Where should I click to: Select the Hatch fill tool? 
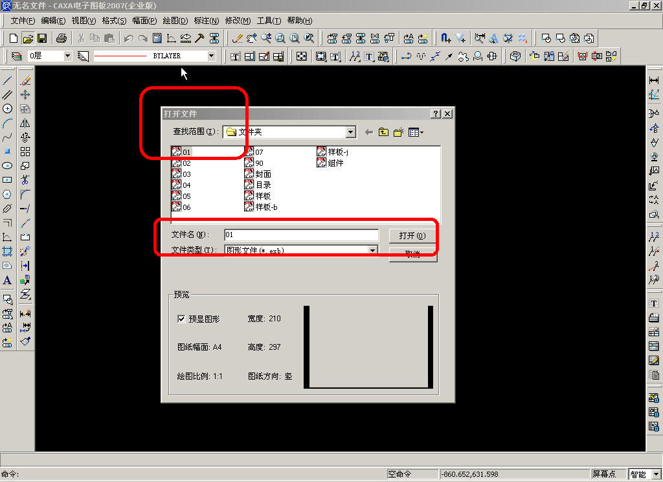click(7, 251)
